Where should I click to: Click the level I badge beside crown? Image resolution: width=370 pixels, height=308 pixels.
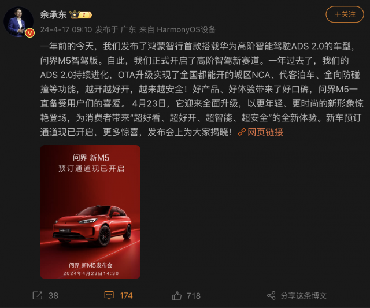[x=85, y=16]
